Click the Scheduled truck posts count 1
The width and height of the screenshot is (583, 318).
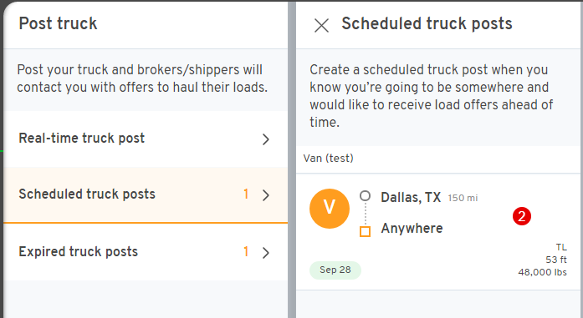point(246,194)
